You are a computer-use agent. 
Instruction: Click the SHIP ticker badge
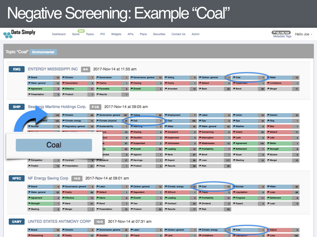[x=17, y=107]
